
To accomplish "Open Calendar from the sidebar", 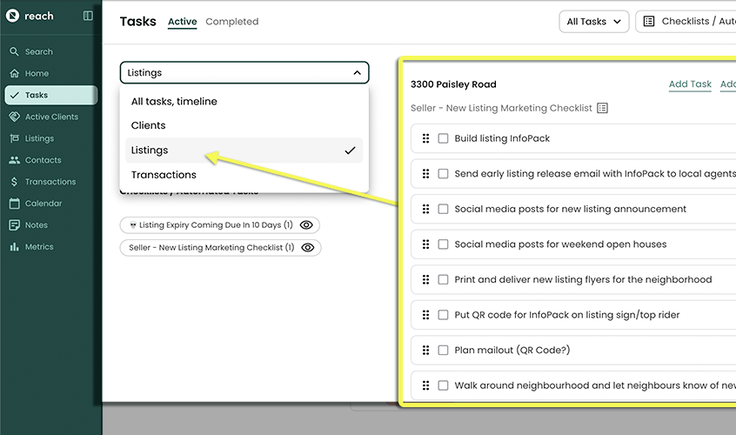I will coord(43,204).
